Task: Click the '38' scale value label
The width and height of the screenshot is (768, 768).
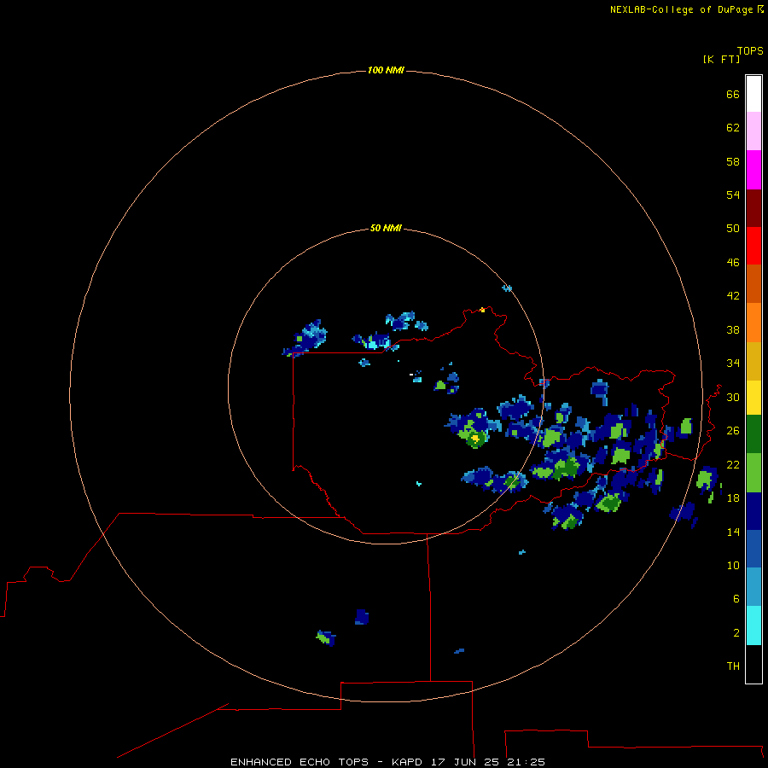Action: (733, 330)
